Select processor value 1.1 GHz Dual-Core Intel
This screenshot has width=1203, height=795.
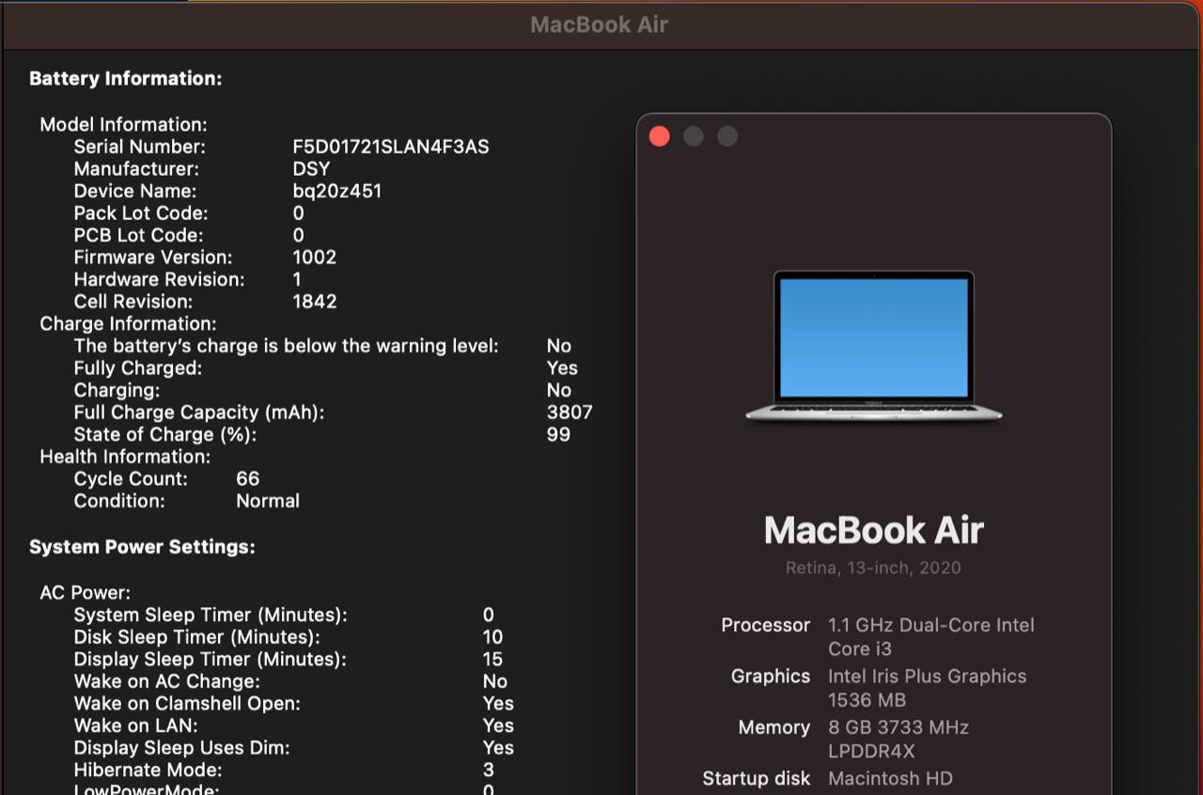pyautogui.click(x=931, y=625)
